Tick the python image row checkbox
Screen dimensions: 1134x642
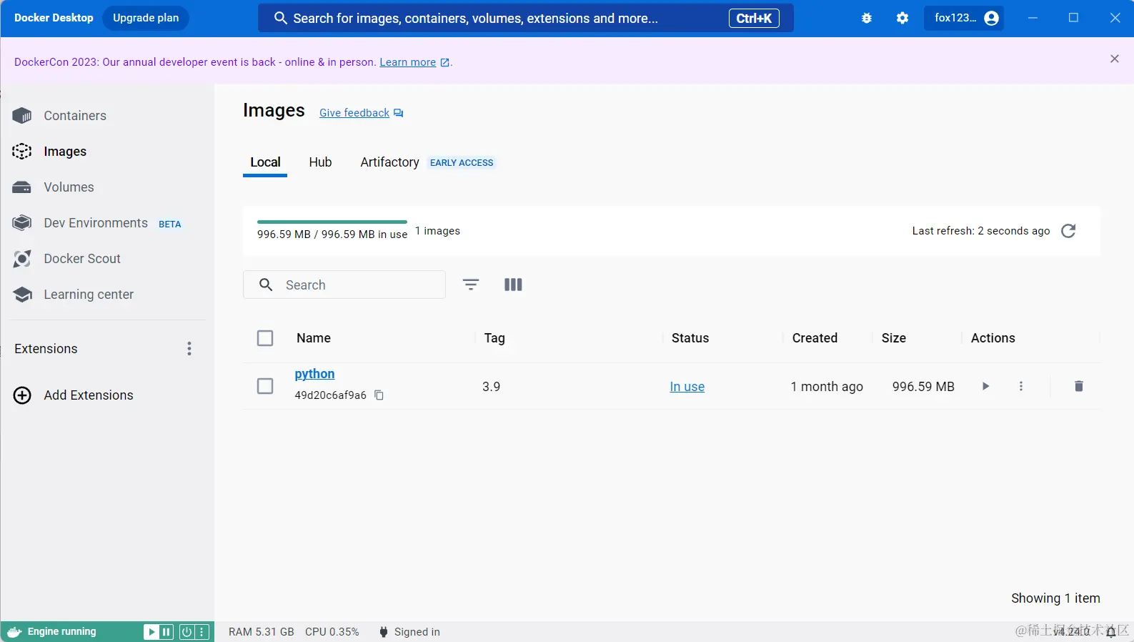click(265, 386)
